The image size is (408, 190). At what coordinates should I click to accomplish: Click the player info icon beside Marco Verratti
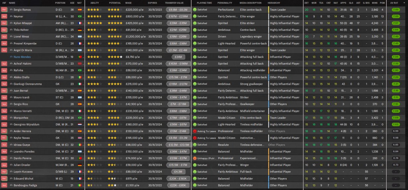coord(11,111)
